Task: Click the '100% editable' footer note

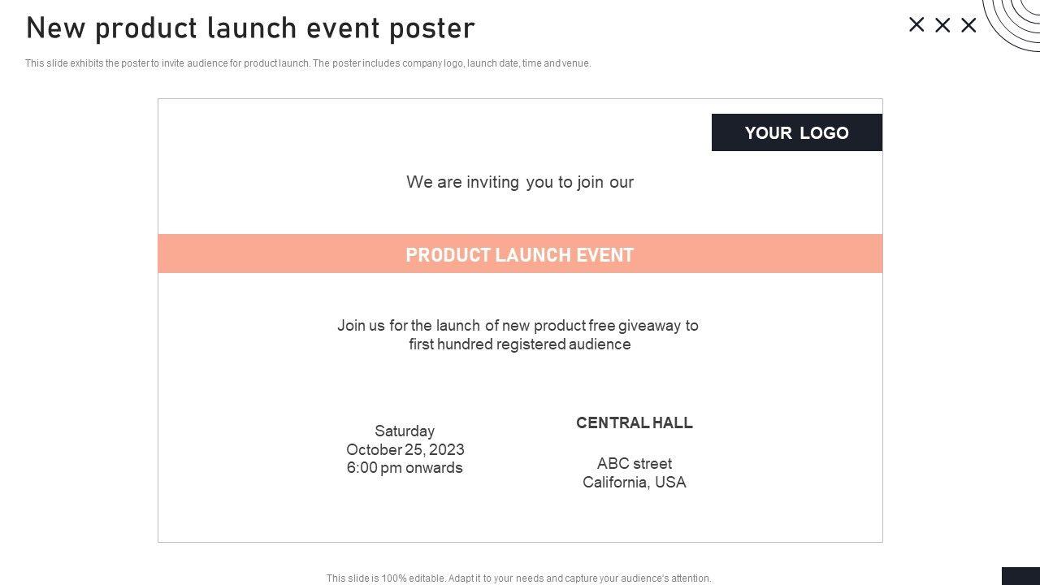Action: point(518,578)
